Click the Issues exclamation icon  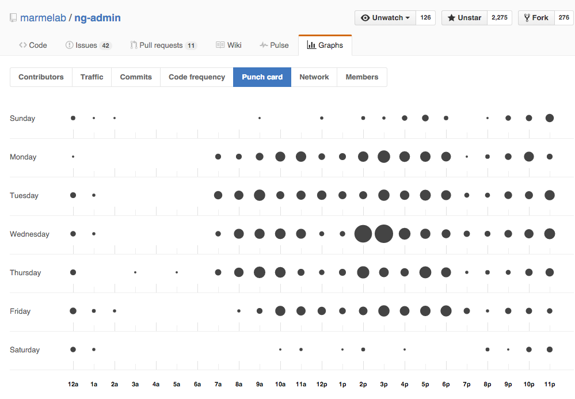69,45
